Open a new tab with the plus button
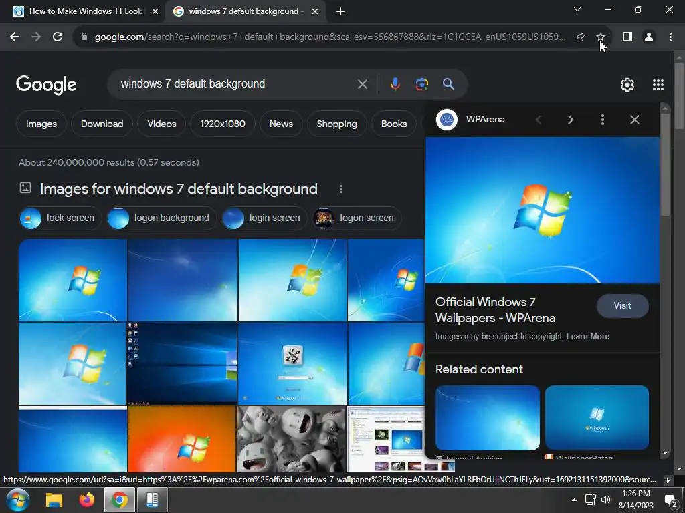Image resolution: width=685 pixels, height=513 pixels. pyautogui.click(x=340, y=12)
